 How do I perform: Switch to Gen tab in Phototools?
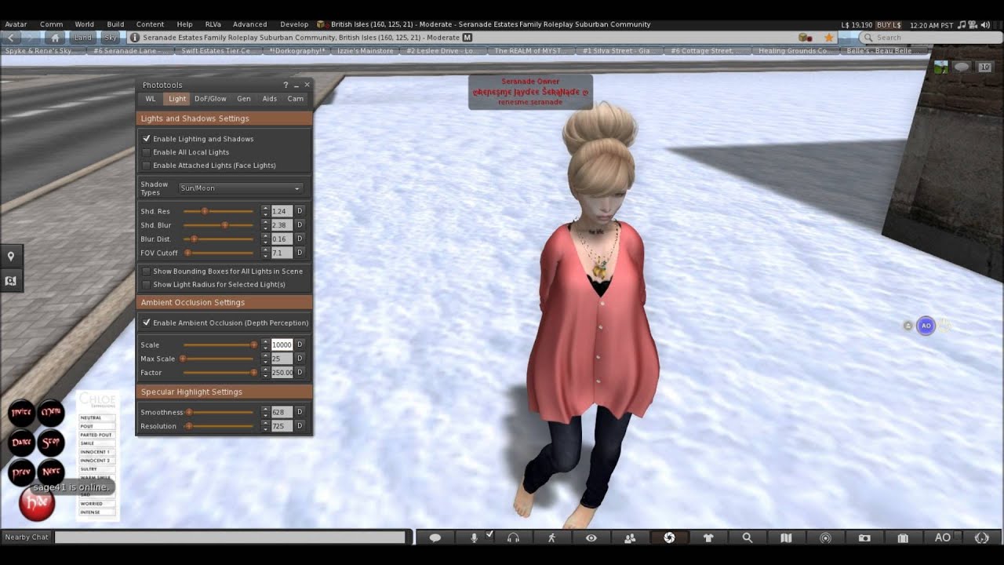point(244,99)
